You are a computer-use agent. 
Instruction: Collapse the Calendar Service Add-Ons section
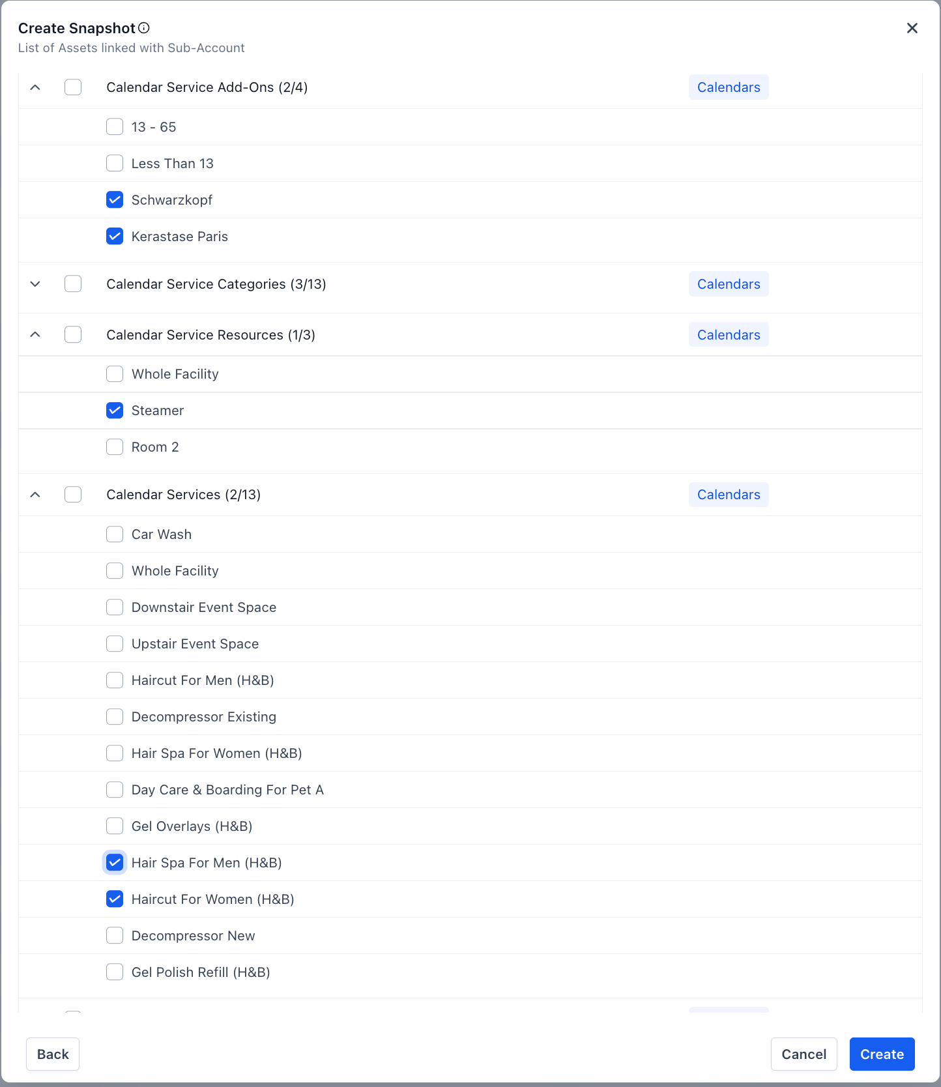pyautogui.click(x=35, y=87)
